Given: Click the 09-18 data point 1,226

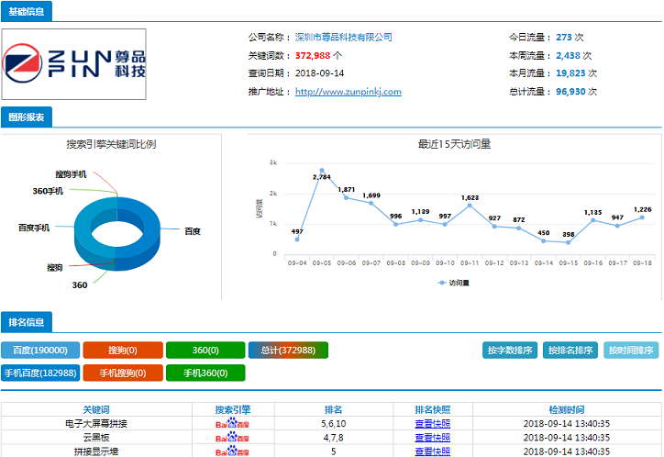Looking at the screenshot, I should [642, 217].
